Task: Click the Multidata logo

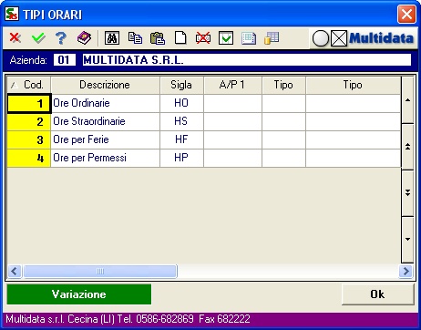Action: tap(381, 38)
